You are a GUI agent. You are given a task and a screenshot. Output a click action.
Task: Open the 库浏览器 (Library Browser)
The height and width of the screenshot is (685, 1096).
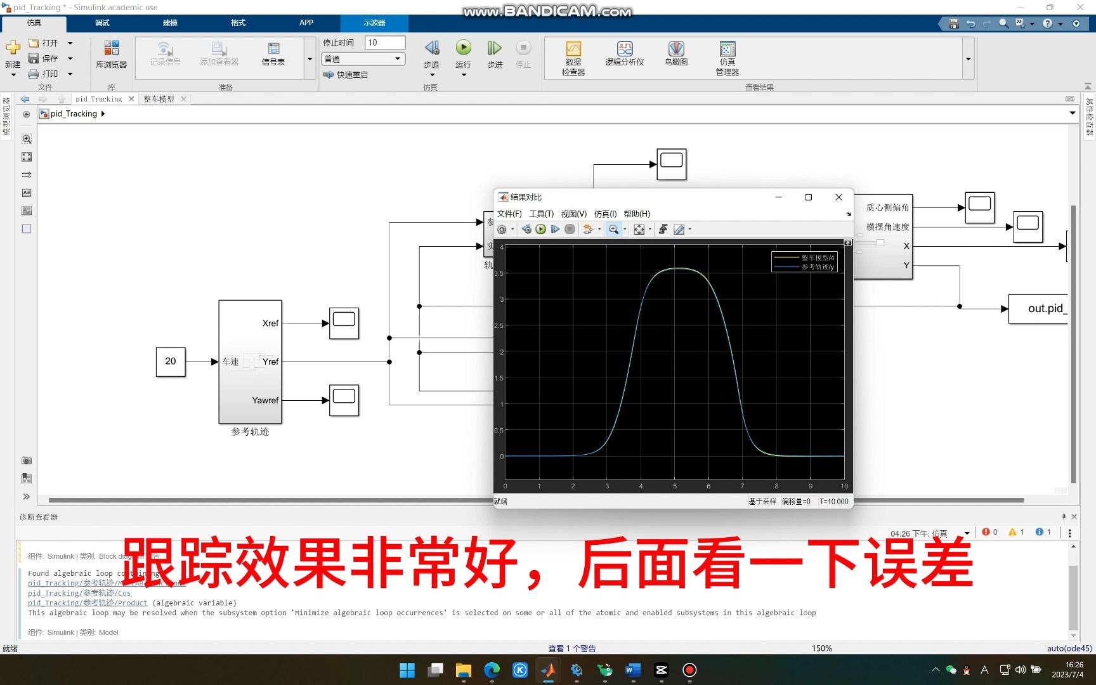click(111, 56)
